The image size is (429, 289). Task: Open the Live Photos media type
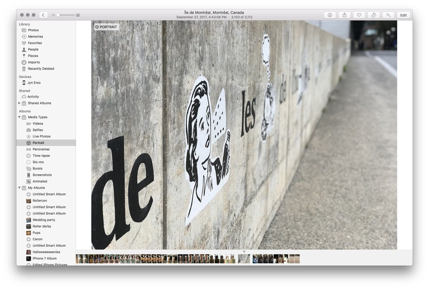41,137
